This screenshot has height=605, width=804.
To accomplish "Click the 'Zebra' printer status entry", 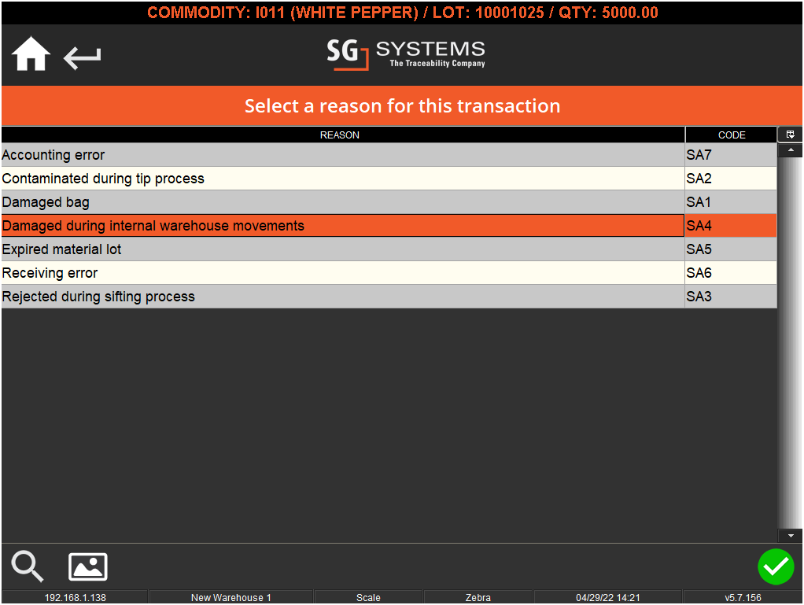I will point(478,597).
